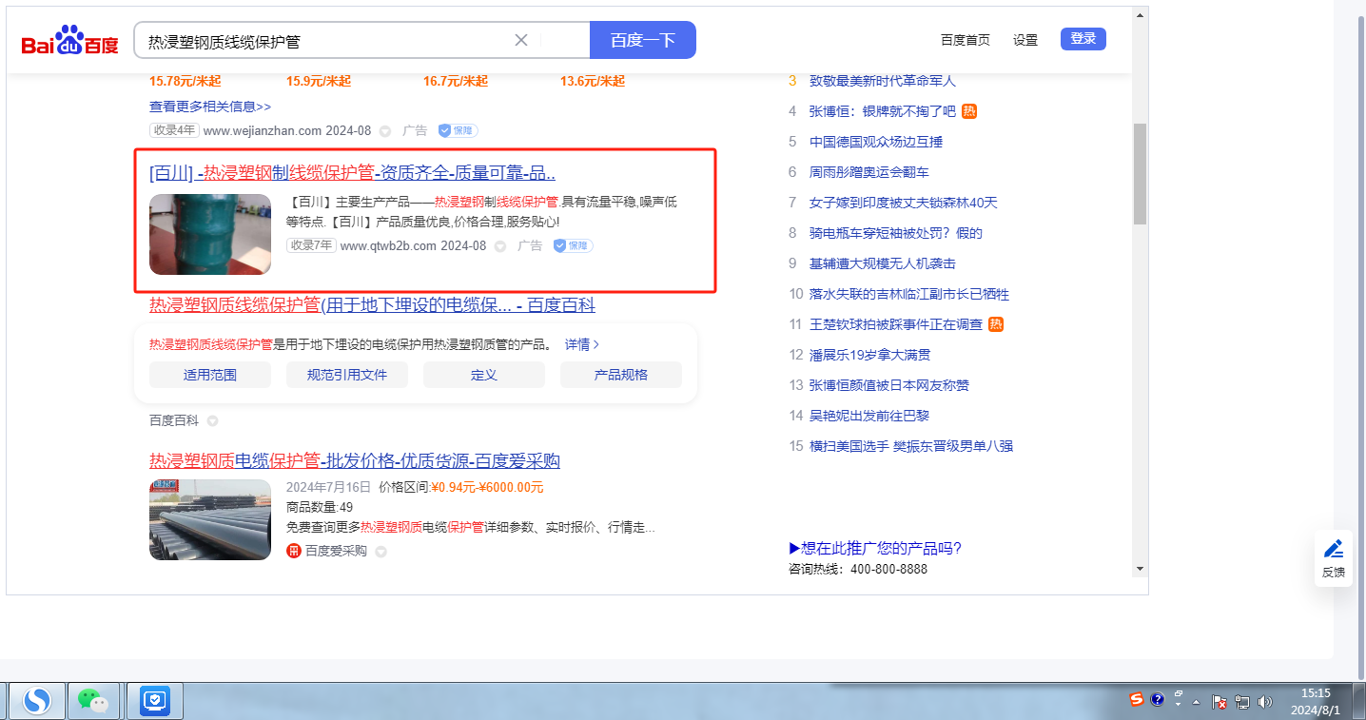This screenshot has width=1366, height=720.
Task: Click the Baidu logo
Action: [70, 41]
